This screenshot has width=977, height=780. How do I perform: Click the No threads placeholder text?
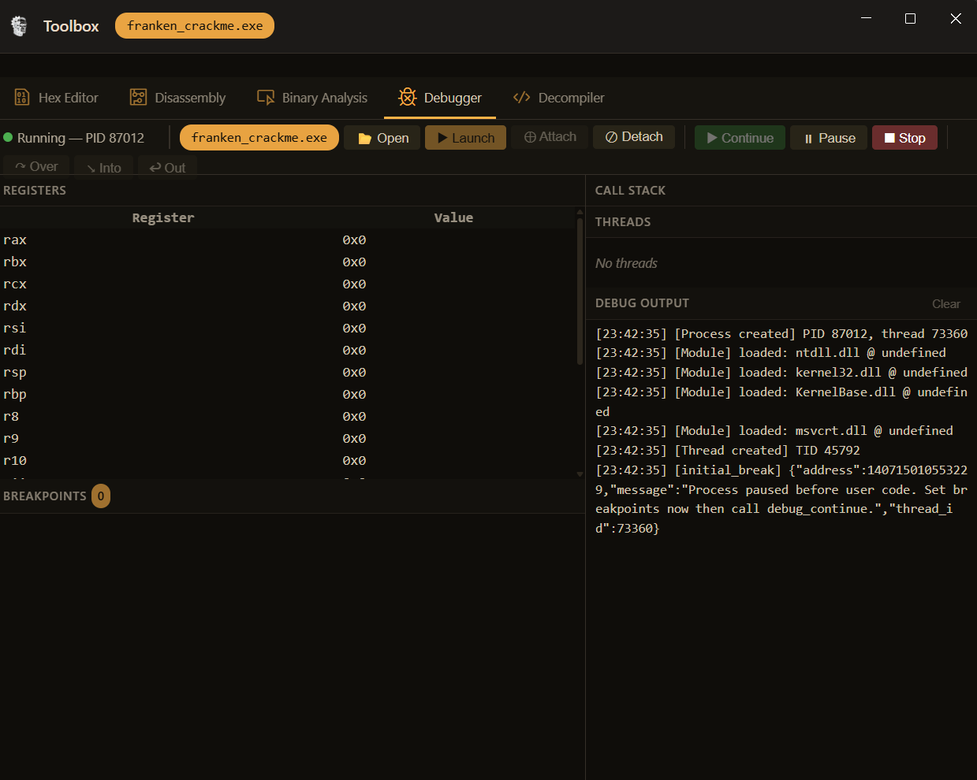pos(626,263)
